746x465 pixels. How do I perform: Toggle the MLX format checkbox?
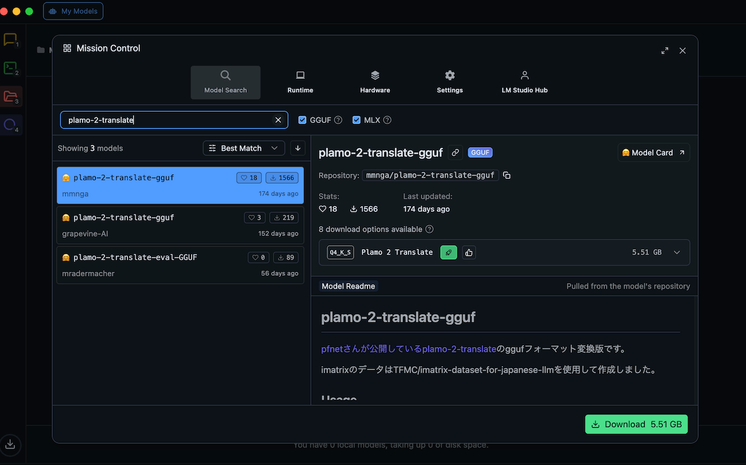click(x=357, y=120)
